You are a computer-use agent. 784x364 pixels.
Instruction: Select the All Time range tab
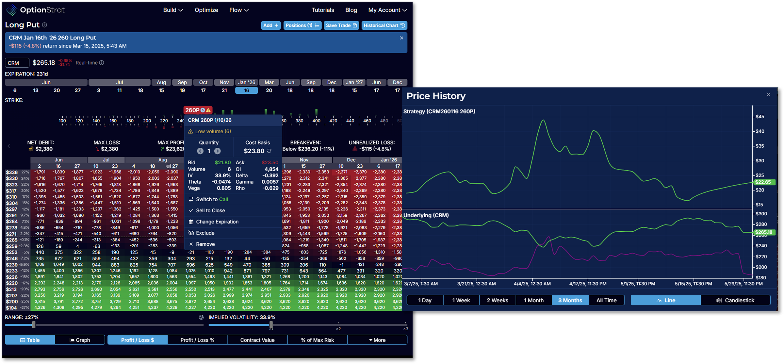point(607,300)
